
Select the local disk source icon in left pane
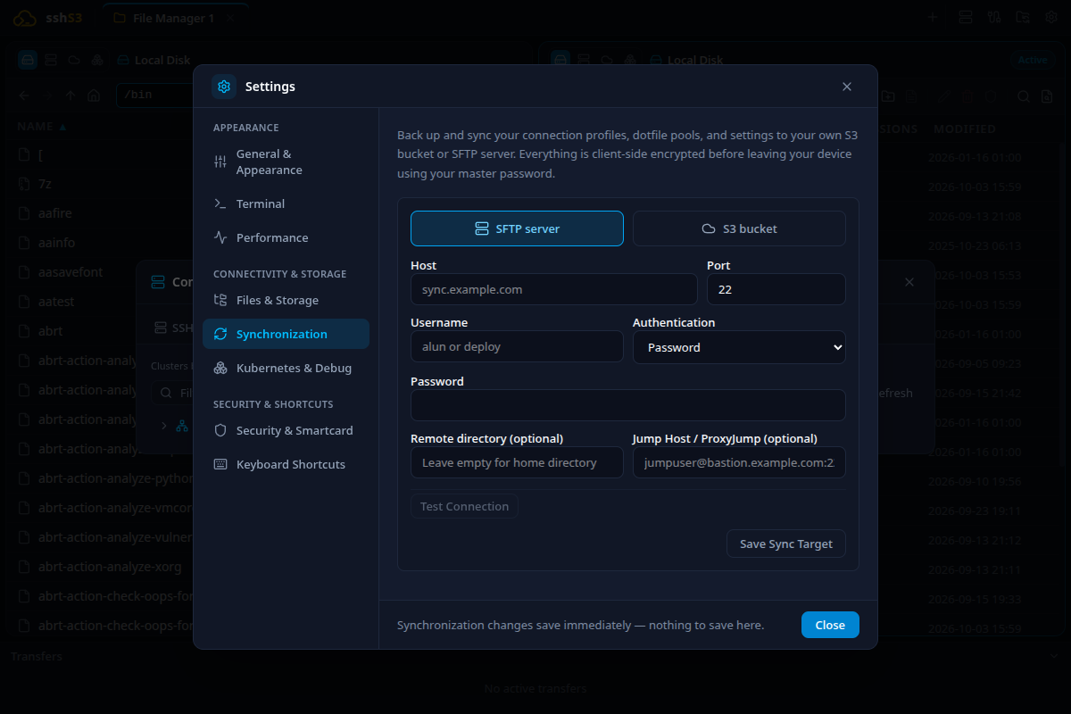28,60
